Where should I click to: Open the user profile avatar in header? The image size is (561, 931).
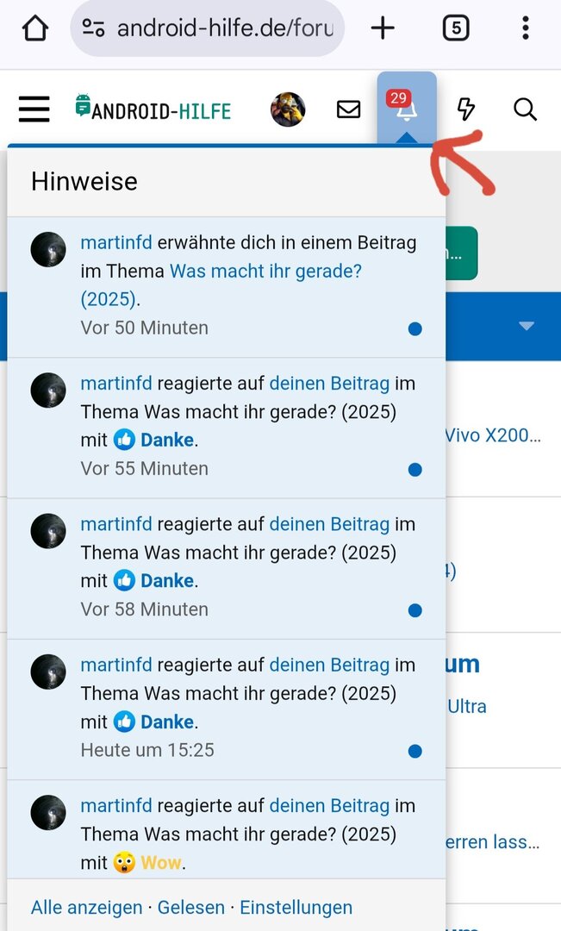[288, 109]
